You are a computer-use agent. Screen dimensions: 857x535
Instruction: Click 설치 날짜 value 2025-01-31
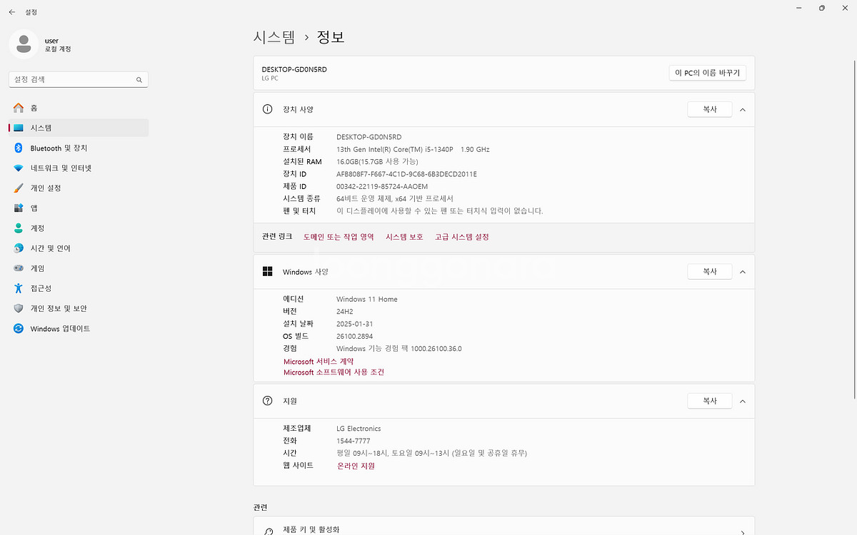(x=355, y=324)
